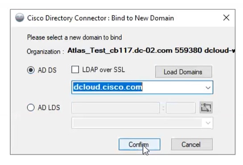Click the AD LDS host name input field

pyautogui.click(x=115, y=108)
